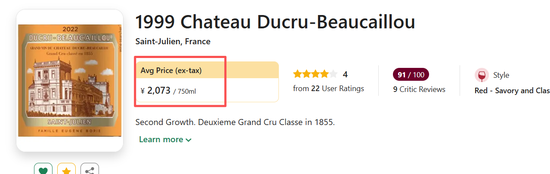Viewport: 550px width, 174px height.
Task: Click the Red - Savory style text
Action: click(512, 91)
